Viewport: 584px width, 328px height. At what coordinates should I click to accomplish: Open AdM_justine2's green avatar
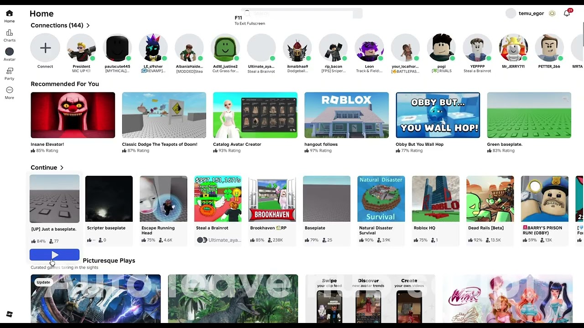click(225, 48)
